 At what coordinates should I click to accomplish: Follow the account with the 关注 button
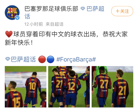122,11
